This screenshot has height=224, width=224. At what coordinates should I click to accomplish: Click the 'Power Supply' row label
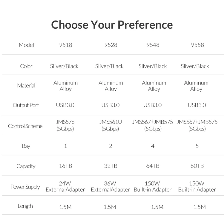coord(25,187)
